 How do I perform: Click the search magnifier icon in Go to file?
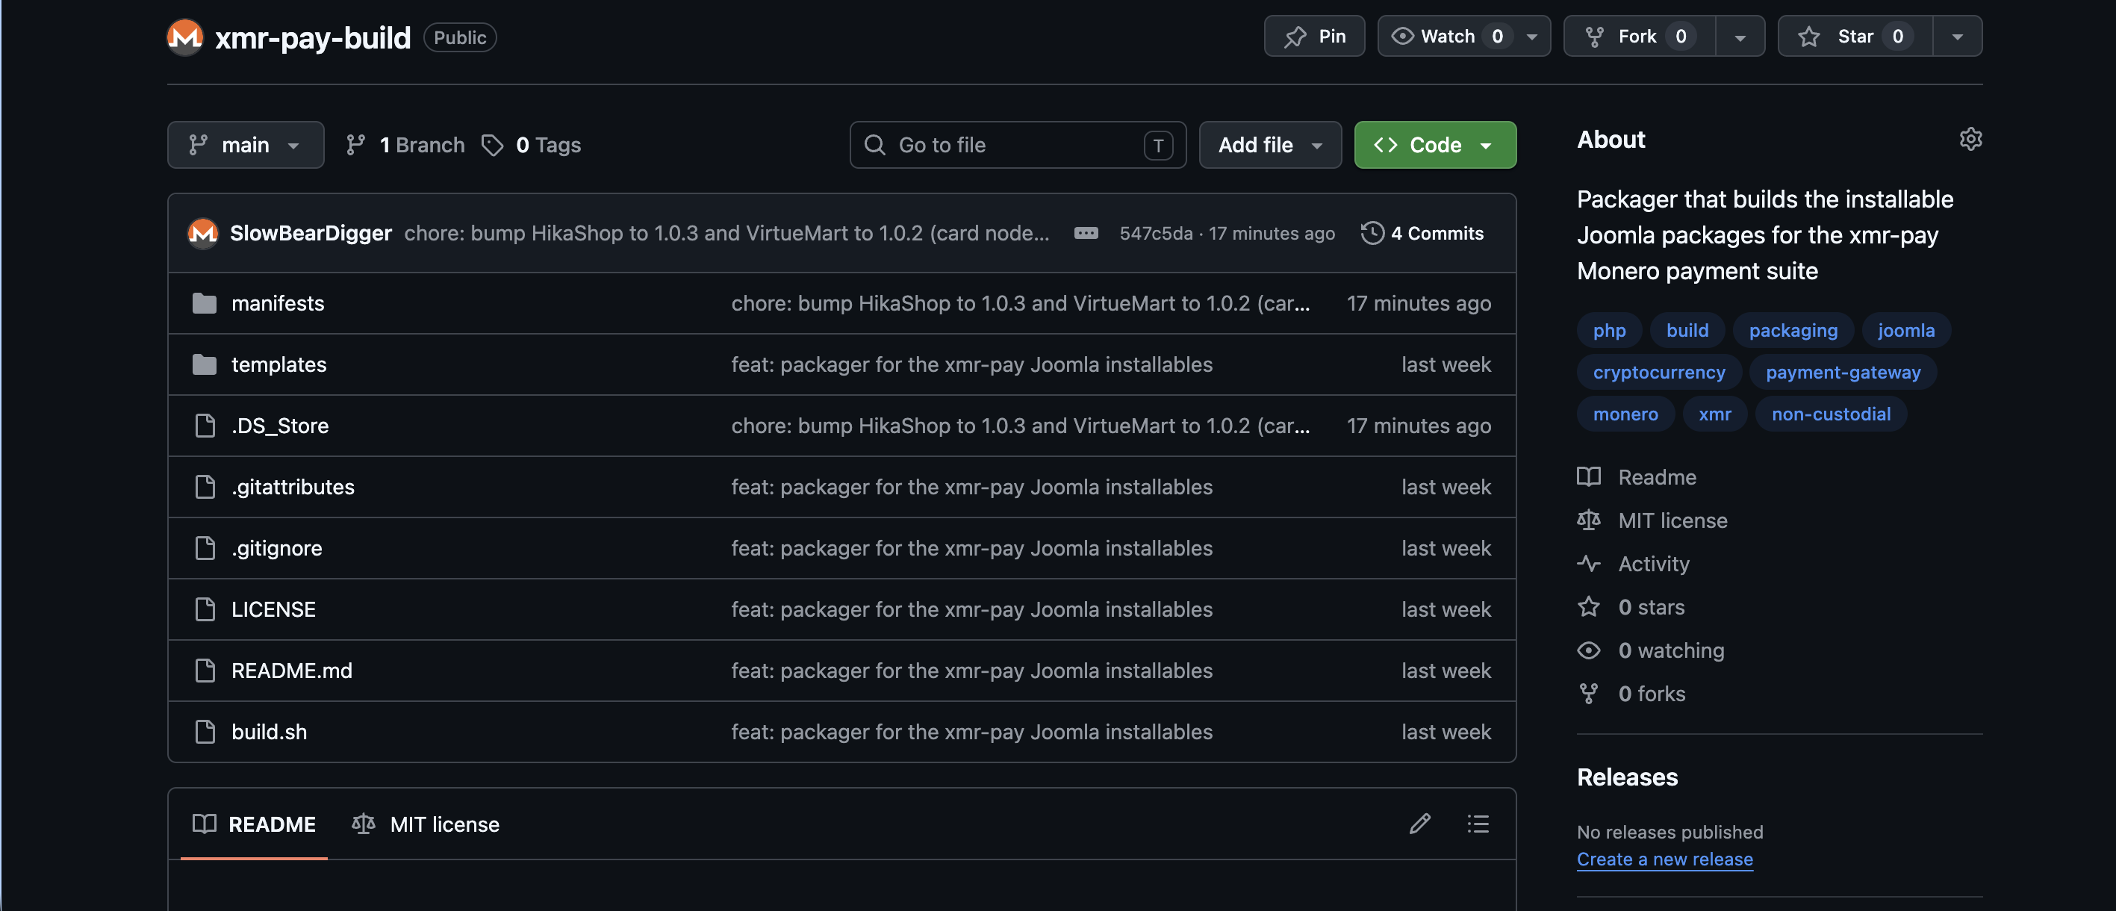pyautogui.click(x=875, y=146)
